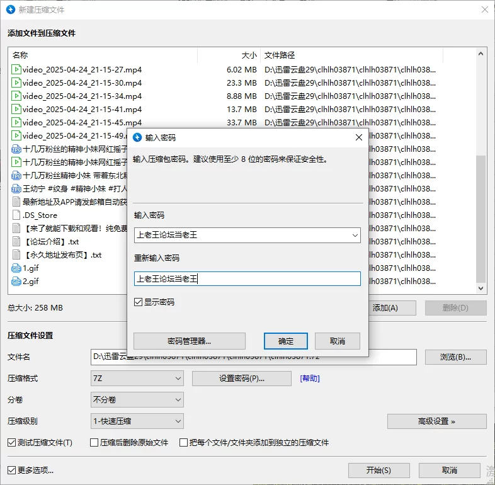This screenshot has width=495, height=485.
Task: Click the 重新输入密码 text field
Action: [247, 279]
